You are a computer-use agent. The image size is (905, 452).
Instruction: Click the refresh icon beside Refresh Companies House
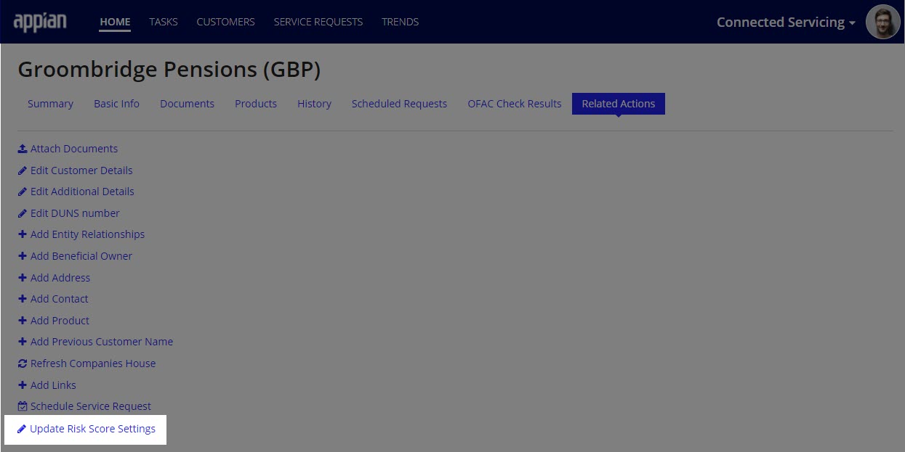[23, 363]
